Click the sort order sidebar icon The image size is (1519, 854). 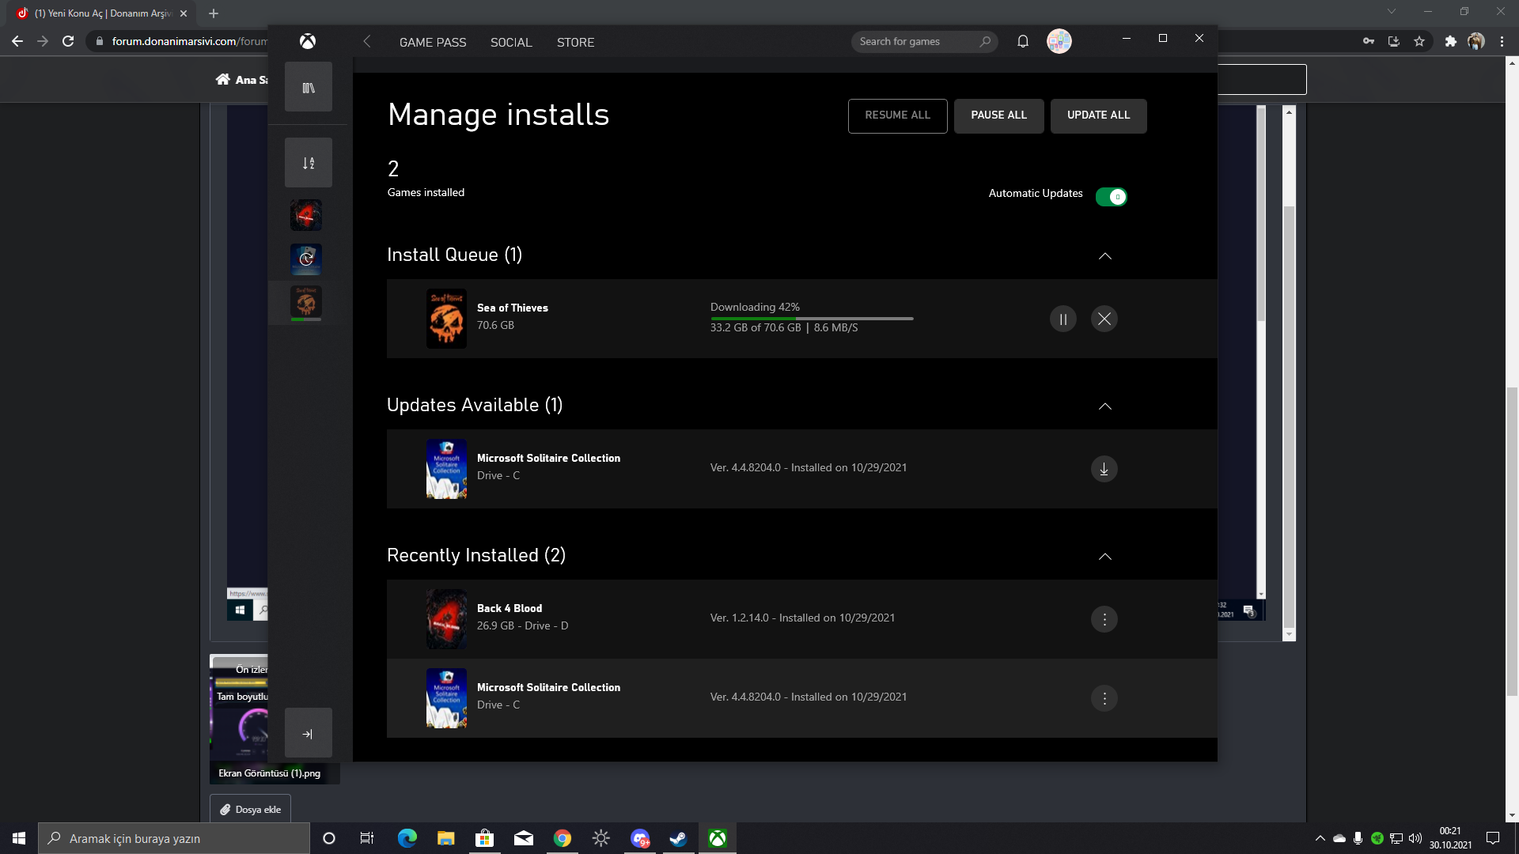pos(309,163)
